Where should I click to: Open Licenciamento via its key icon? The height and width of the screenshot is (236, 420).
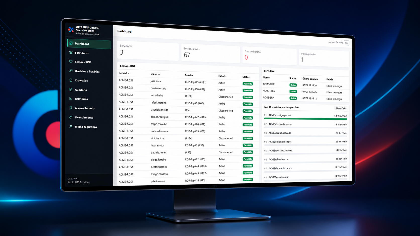[71, 117]
